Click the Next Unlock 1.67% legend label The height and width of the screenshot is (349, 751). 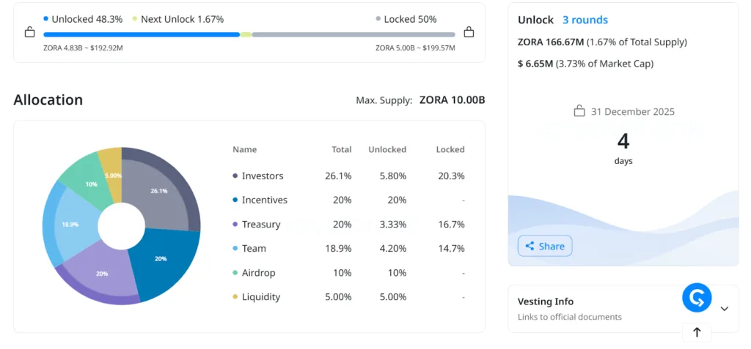(182, 19)
